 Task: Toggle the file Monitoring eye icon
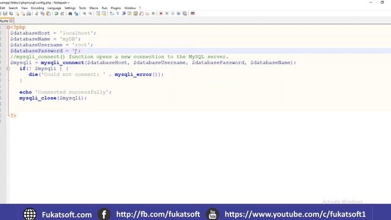pos(153,13)
